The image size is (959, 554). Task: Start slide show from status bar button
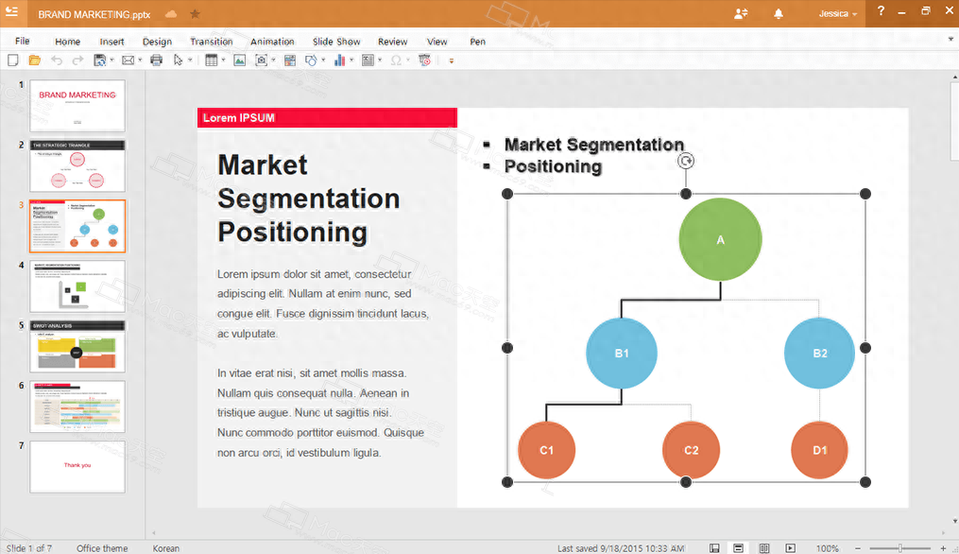tap(790, 548)
